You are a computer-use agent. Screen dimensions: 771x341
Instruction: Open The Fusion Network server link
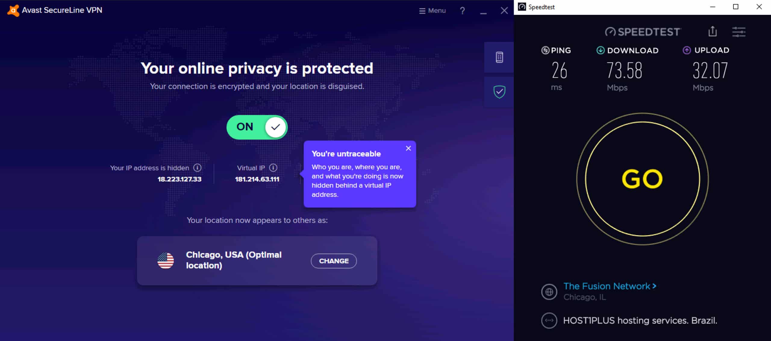click(x=610, y=286)
